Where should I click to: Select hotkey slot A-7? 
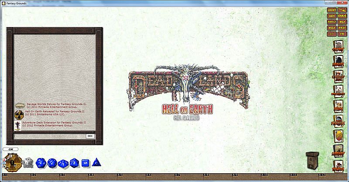[x=189, y=177]
